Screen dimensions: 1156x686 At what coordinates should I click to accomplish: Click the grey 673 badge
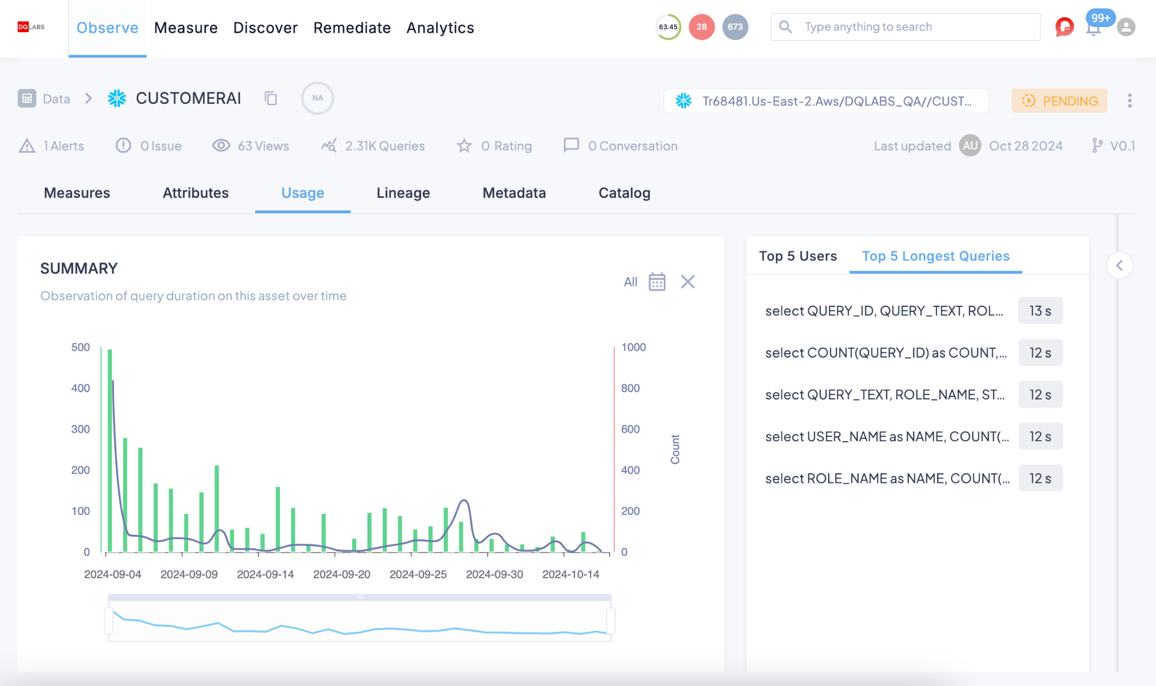[x=735, y=27]
